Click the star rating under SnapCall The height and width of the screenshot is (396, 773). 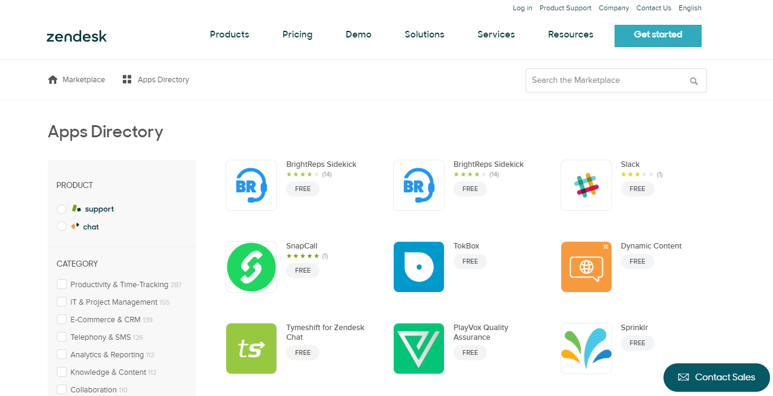coord(303,256)
